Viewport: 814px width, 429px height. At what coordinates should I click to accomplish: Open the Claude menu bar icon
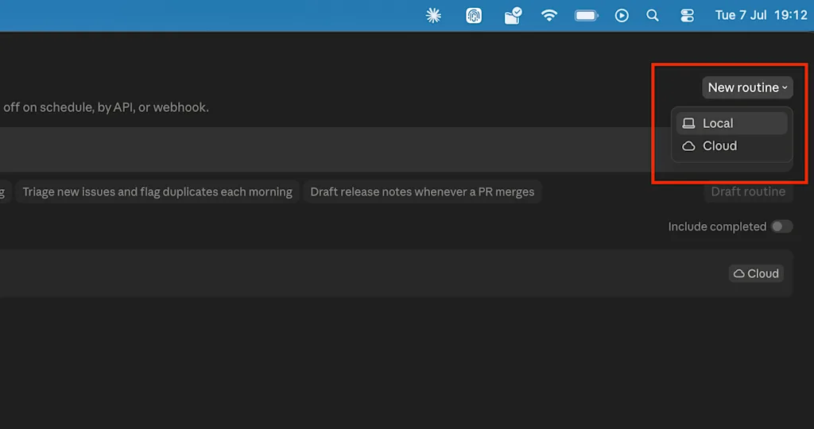tap(433, 16)
